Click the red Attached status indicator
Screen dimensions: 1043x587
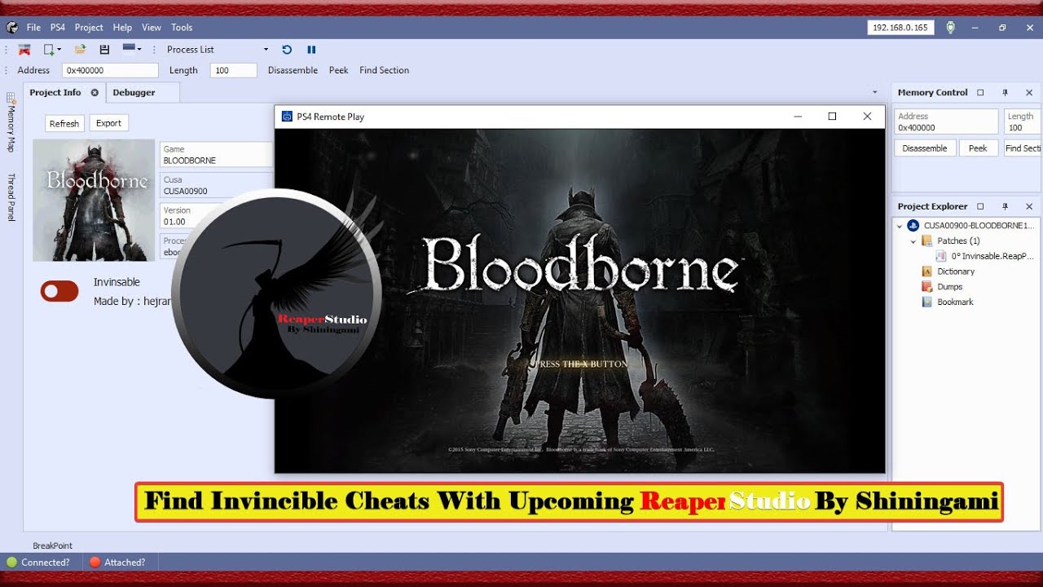pos(95,562)
